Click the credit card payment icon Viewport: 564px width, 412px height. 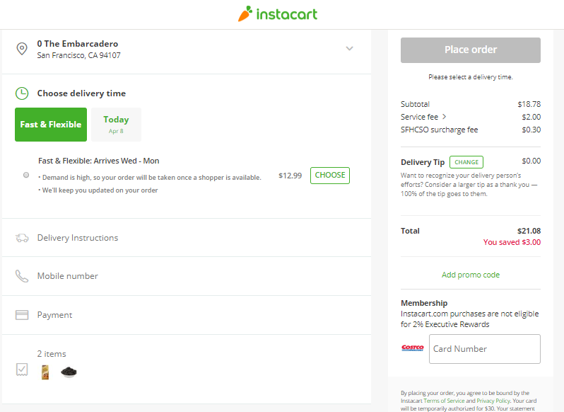point(22,315)
